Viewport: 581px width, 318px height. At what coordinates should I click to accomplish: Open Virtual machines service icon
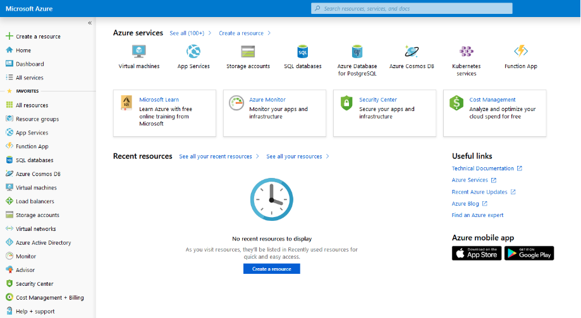click(139, 51)
